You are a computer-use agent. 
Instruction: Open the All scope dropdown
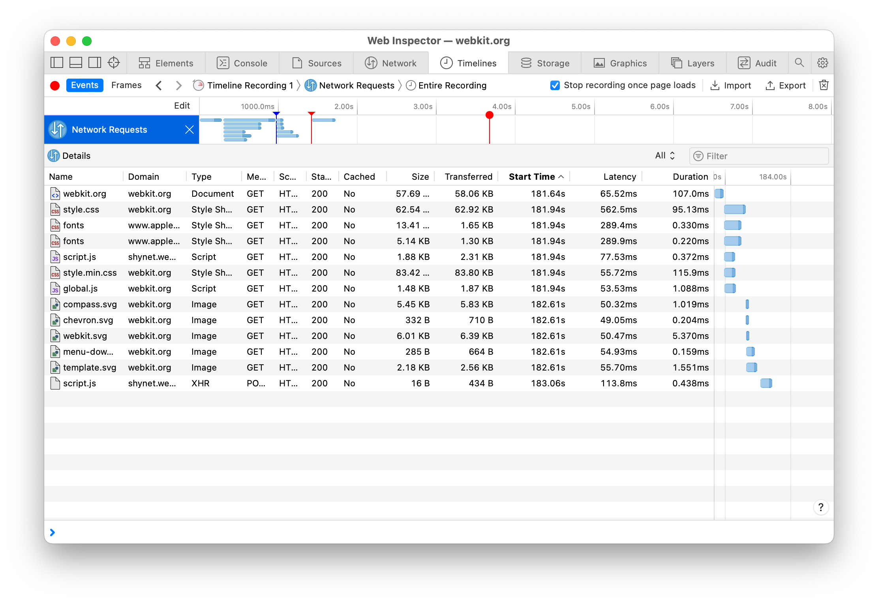pos(665,156)
